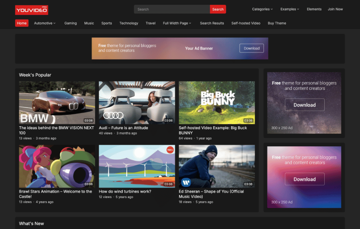Click the Warner logo on Ed Sheeran thumbnail
Image resolution: width=360 pixels, height=229 pixels.
[186, 182]
